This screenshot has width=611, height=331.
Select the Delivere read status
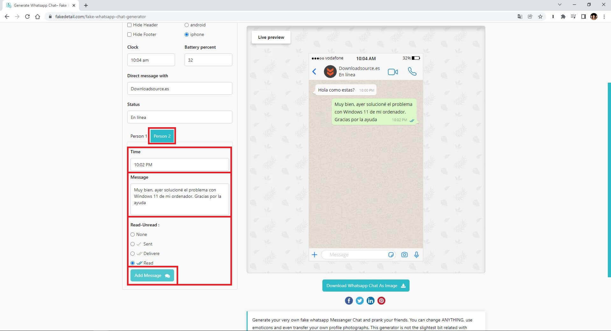tap(133, 253)
